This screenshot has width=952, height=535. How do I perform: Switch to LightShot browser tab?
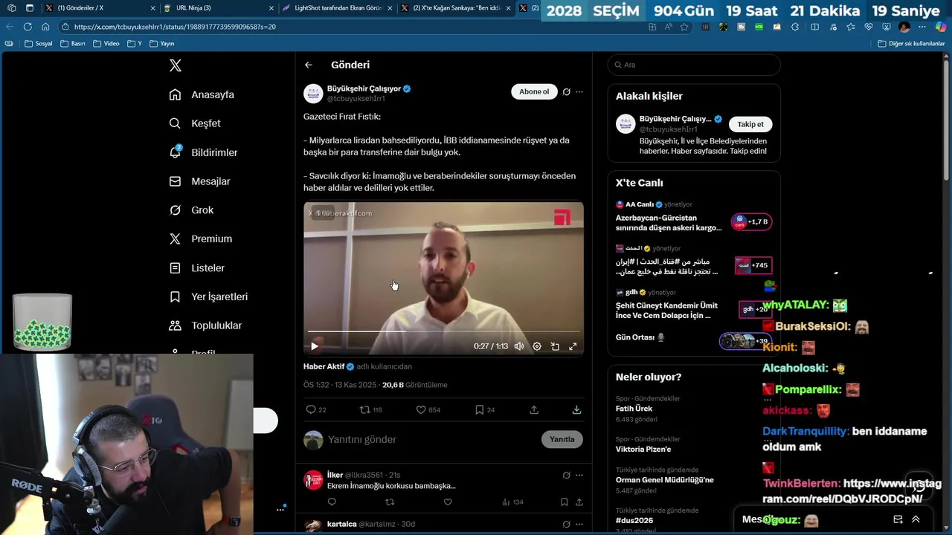pos(338,7)
